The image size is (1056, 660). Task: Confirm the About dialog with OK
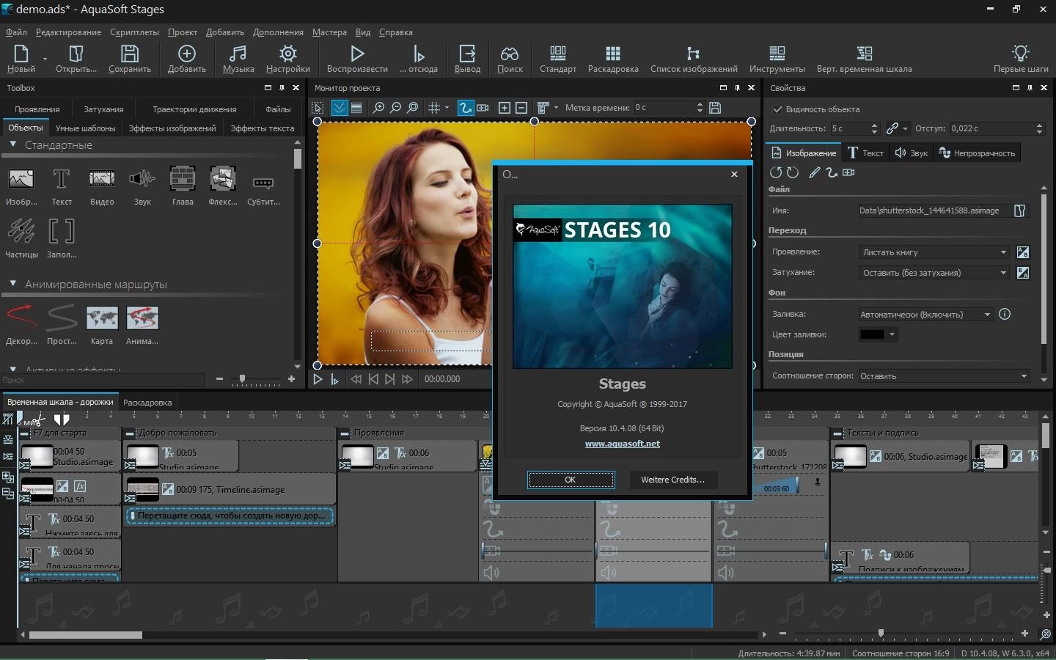(571, 480)
